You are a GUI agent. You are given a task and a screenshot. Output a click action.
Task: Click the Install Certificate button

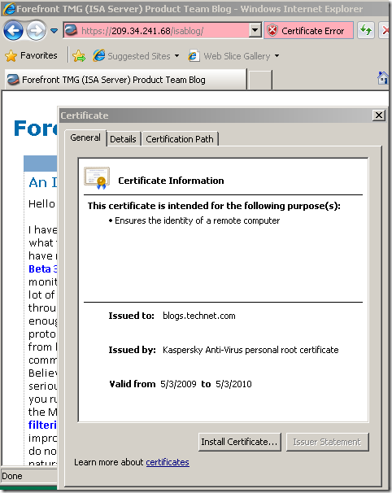[239, 442]
